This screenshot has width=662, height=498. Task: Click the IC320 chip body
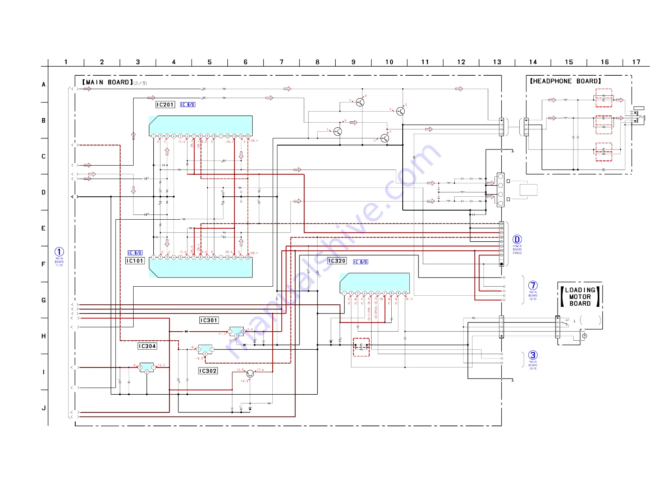click(x=375, y=283)
